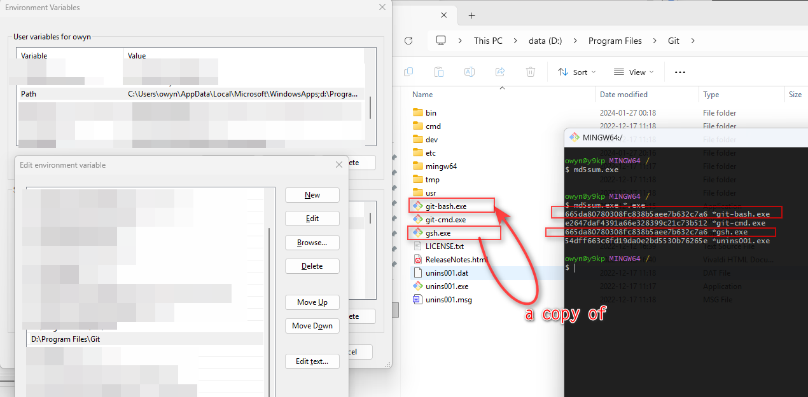
Task: Click the Browse... button
Action: click(312, 242)
